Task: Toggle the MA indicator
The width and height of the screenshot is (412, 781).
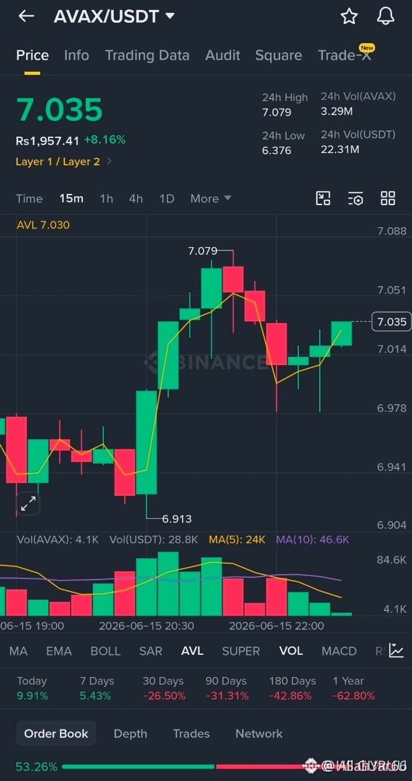Action: pos(18,651)
